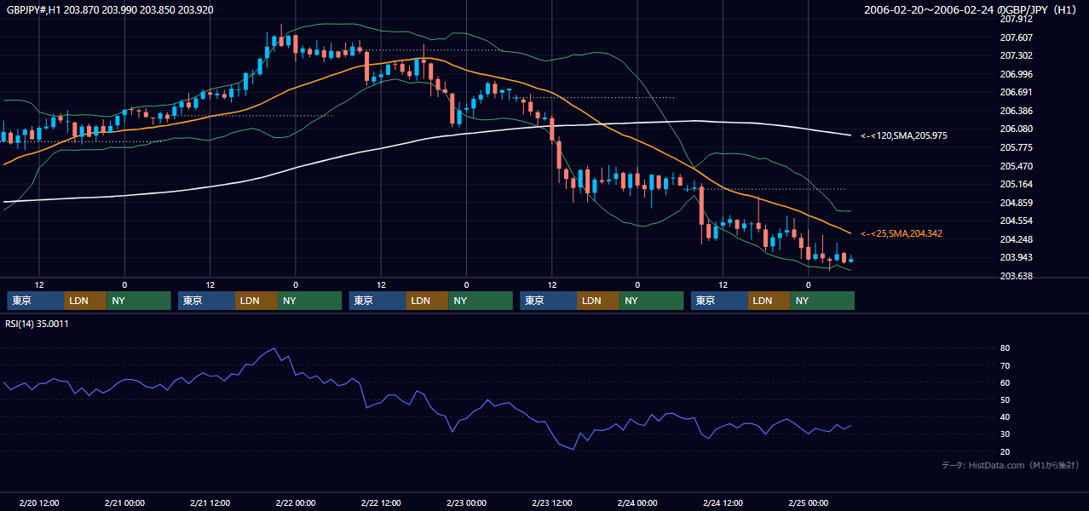The image size is (1089, 511).
Task: Click the RSI(14) 35.0011 indicator label
Action: click(37, 324)
